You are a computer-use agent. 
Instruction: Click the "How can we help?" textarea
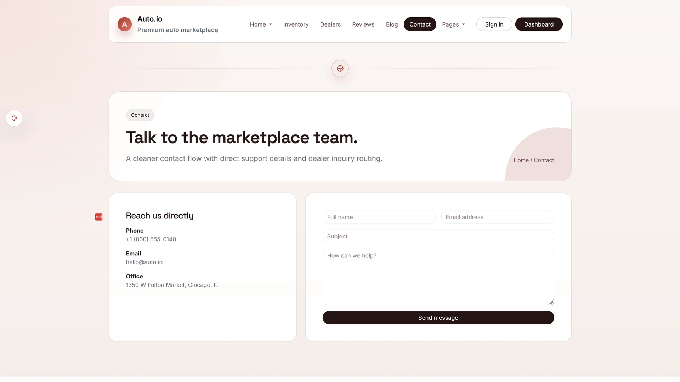tap(438, 277)
